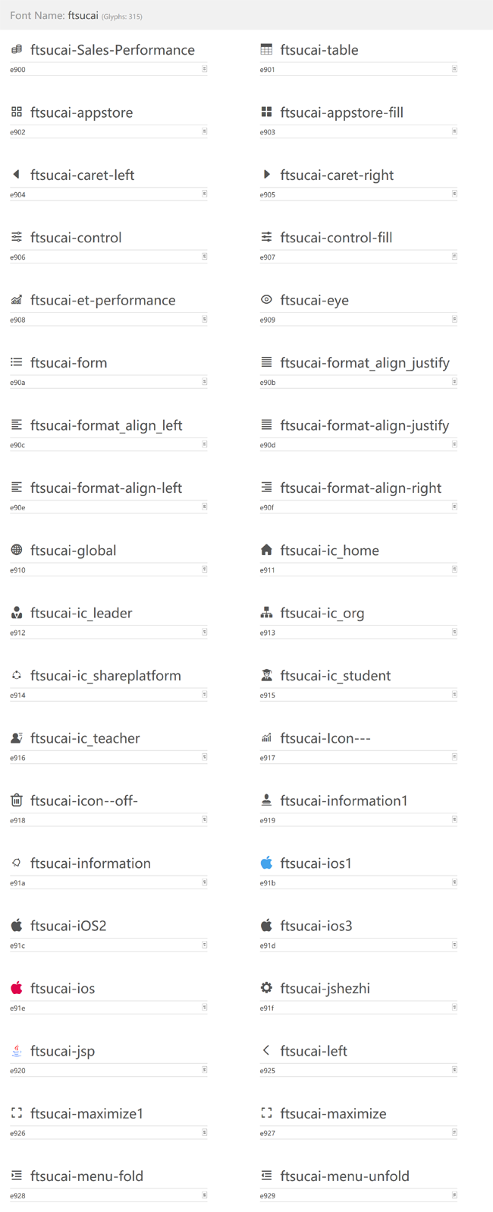
Task: Select the ftsucai-jsp java icon
Action: tap(17, 1050)
